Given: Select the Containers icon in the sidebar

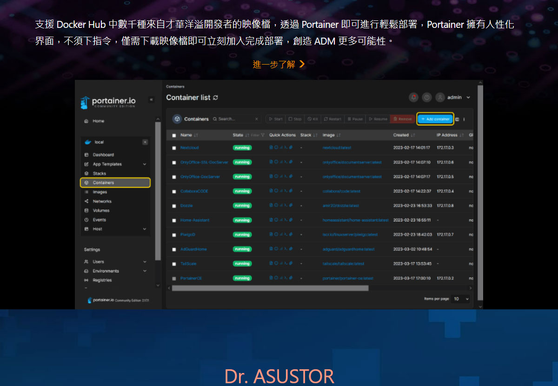Looking at the screenshot, I should pos(86,182).
